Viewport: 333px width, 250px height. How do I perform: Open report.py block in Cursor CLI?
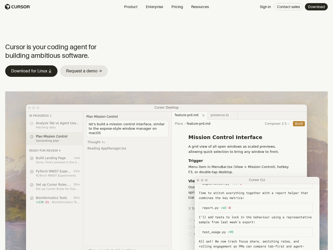(256, 208)
